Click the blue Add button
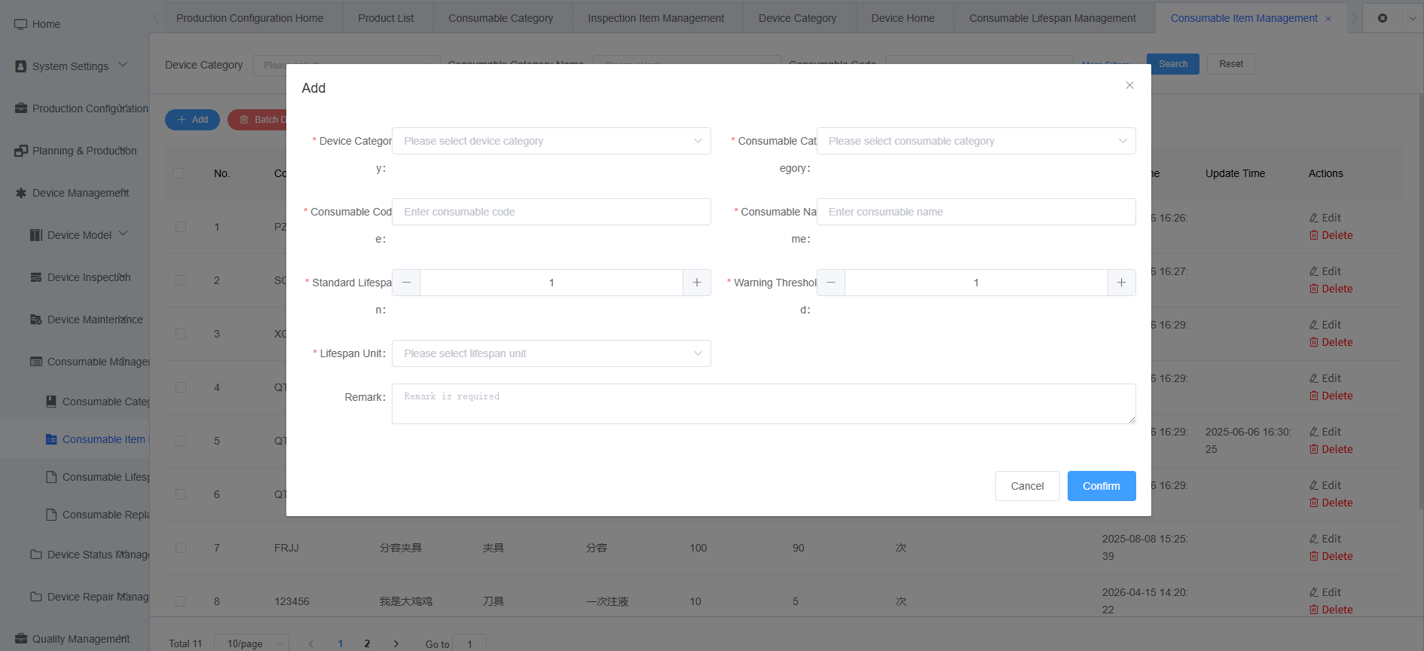Viewport: 1424px width, 651px height. pyautogui.click(x=192, y=120)
